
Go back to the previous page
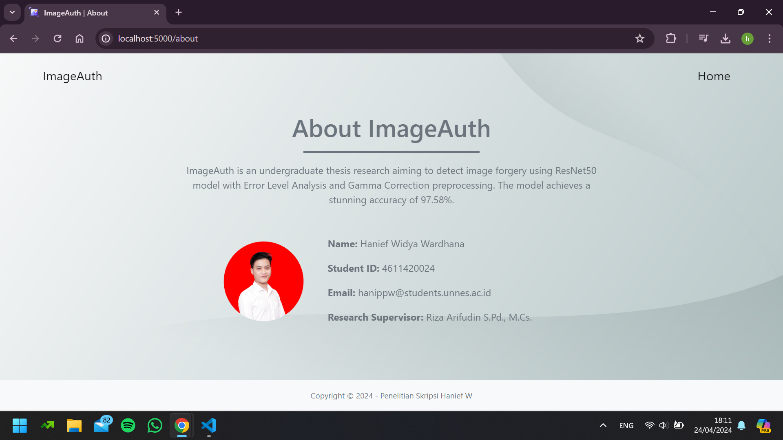(x=13, y=38)
